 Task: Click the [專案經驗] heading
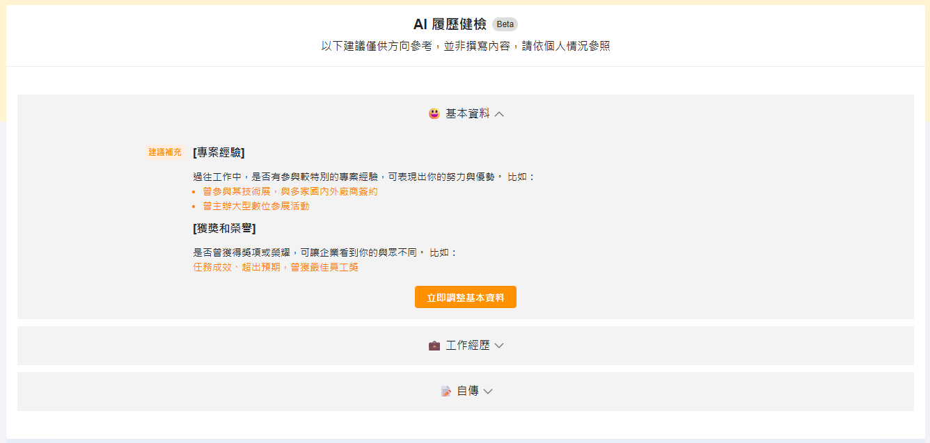coord(219,152)
